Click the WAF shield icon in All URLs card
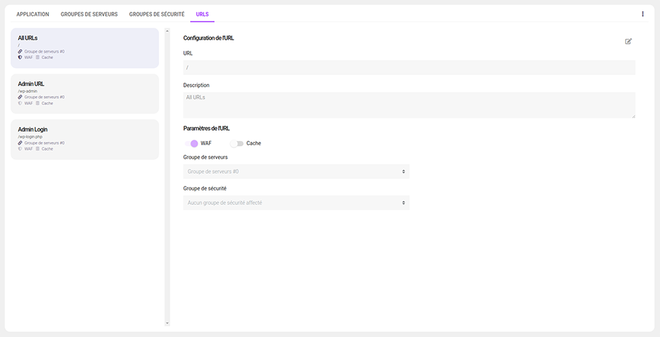 click(20, 57)
